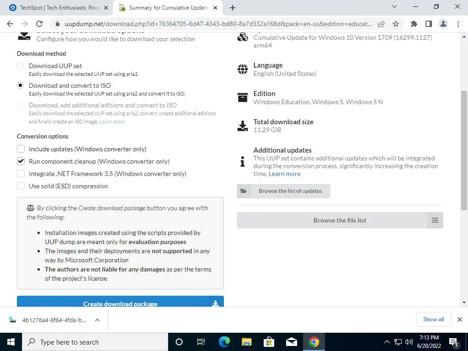Click the globe Language icon
Image resolution: width=468 pixels, height=351 pixels.
coord(243,69)
